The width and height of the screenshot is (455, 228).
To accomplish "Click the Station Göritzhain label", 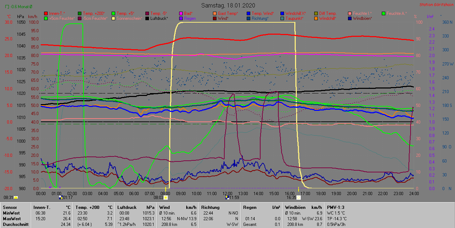I will coord(436,5).
